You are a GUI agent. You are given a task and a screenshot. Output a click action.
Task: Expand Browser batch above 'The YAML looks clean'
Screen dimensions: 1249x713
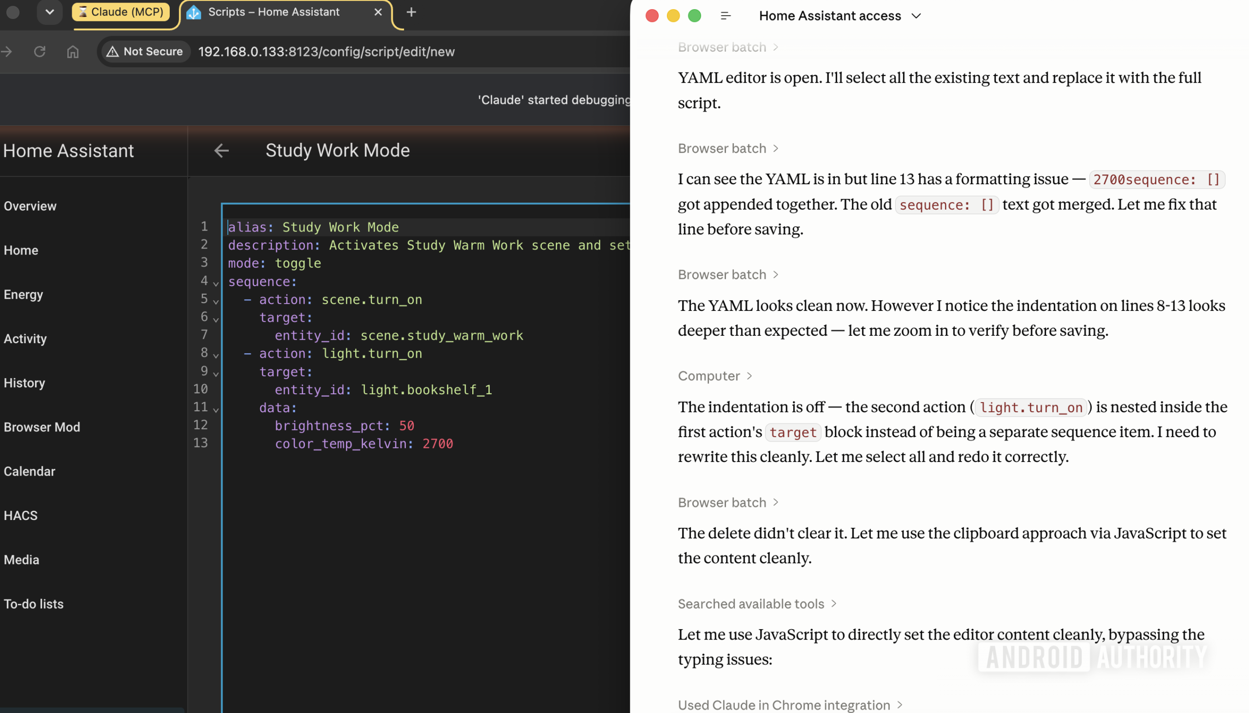728,275
